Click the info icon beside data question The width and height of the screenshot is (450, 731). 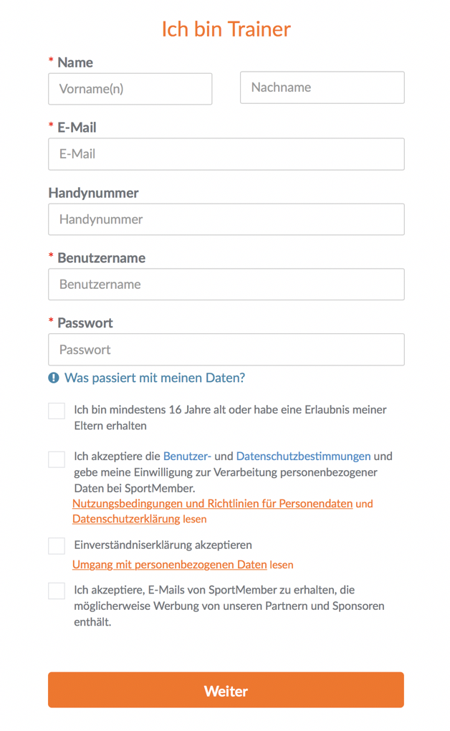pyautogui.click(x=54, y=378)
